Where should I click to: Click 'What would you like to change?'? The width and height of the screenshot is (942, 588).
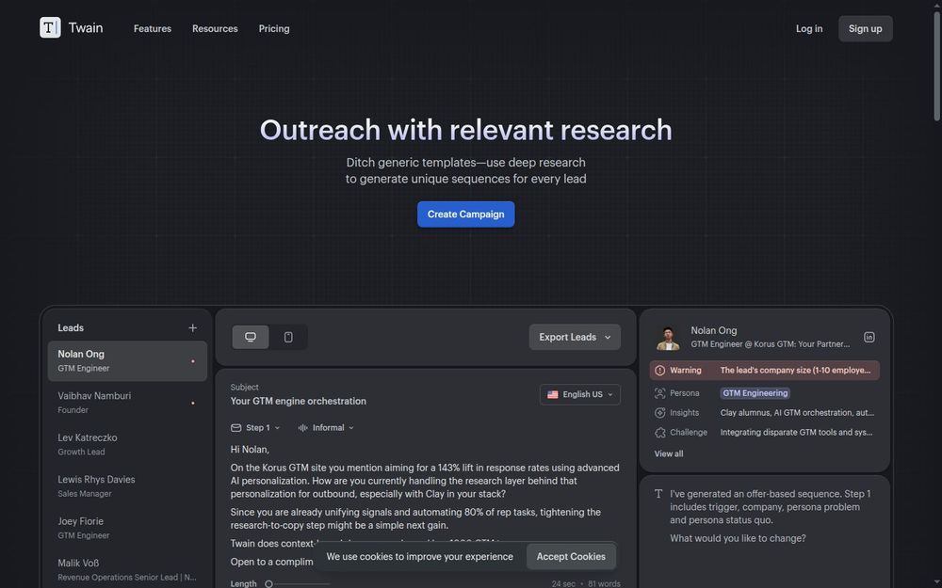tap(738, 538)
